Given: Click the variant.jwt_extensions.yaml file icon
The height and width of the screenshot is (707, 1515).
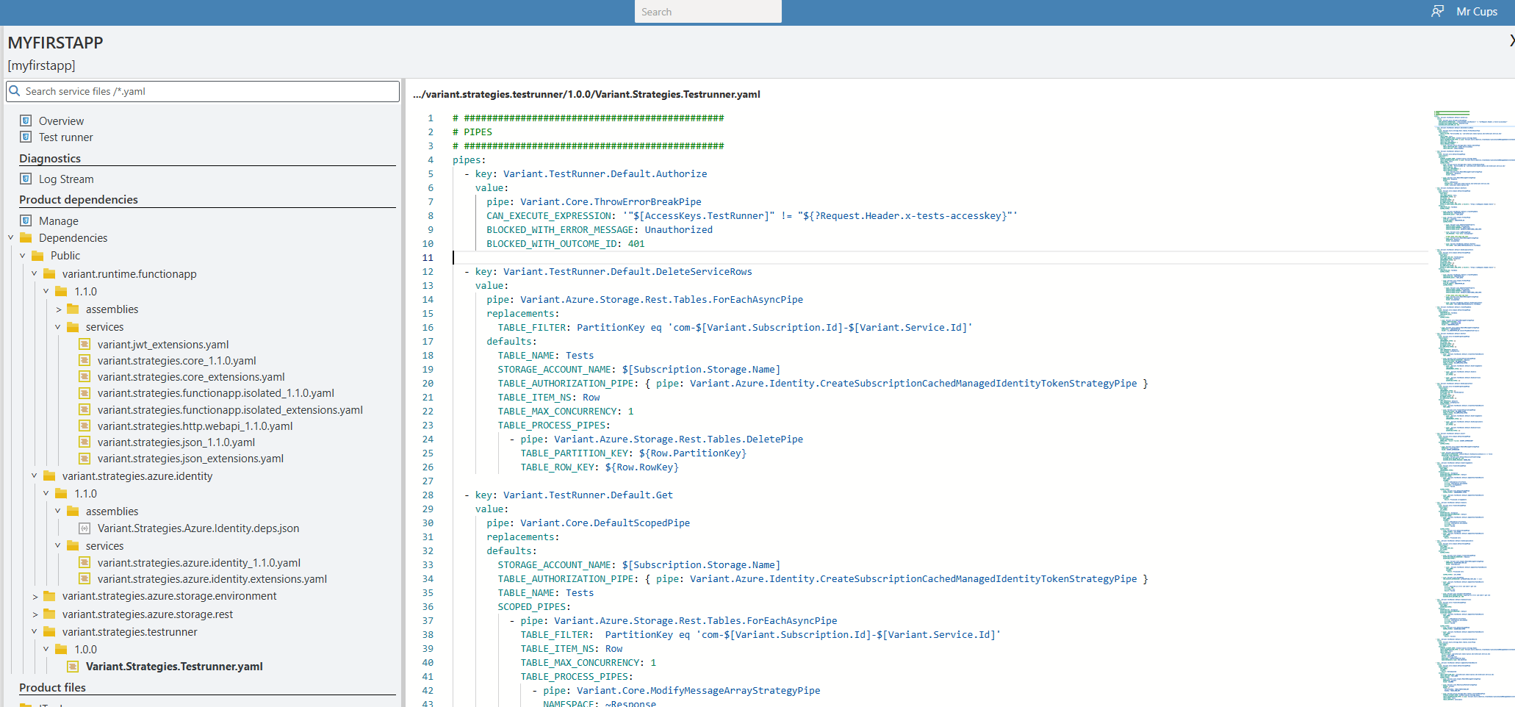Looking at the screenshot, I should click(x=84, y=344).
